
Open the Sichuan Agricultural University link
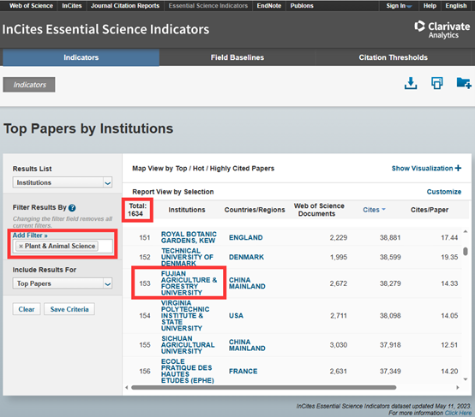click(x=188, y=345)
